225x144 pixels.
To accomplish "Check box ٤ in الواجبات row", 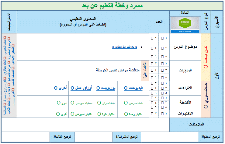I will tap(152, 70).
